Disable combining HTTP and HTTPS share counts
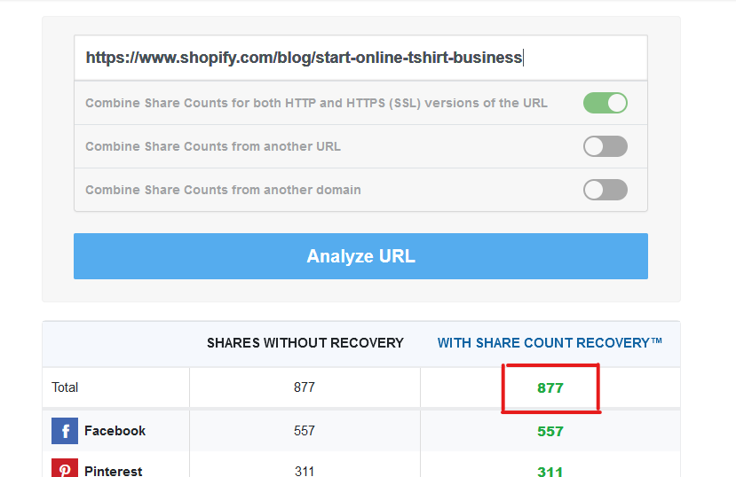 [605, 103]
